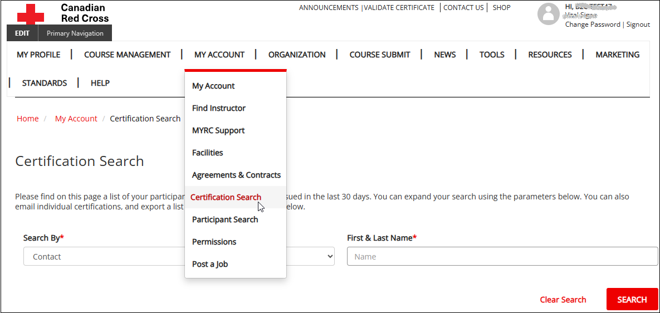Open COURSE SUBMIT menu
Screen dimensions: 660x313
[380, 55]
